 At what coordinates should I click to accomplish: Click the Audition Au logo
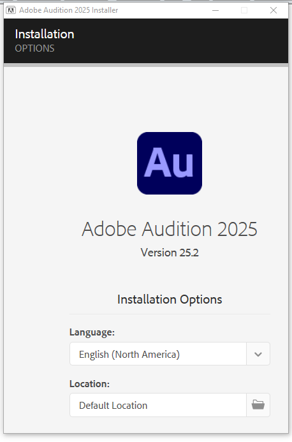click(170, 163)
